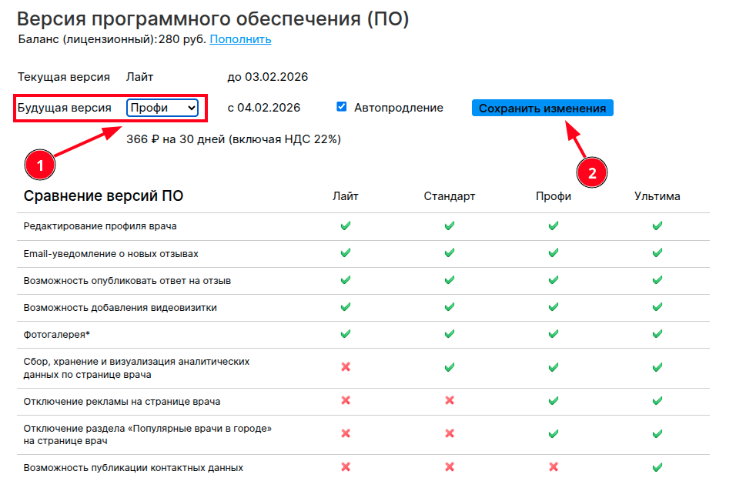Click the red circle marker number 1

40,164
